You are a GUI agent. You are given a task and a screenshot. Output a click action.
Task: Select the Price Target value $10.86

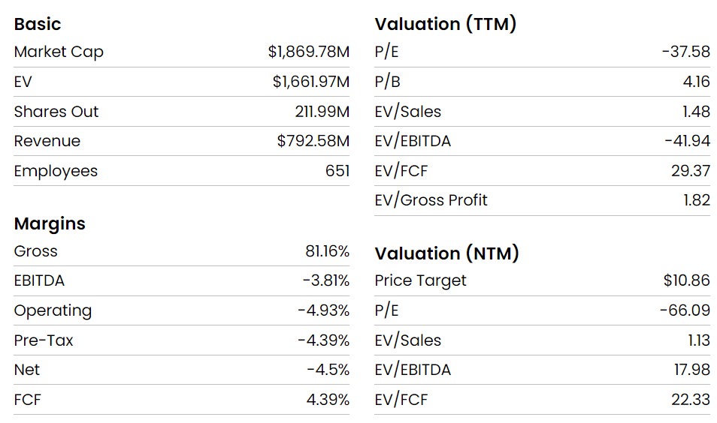[x=686, y=280]
